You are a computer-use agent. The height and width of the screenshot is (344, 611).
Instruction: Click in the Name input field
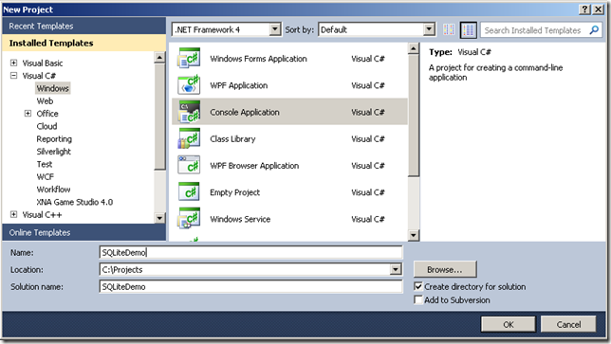point(250,253)
